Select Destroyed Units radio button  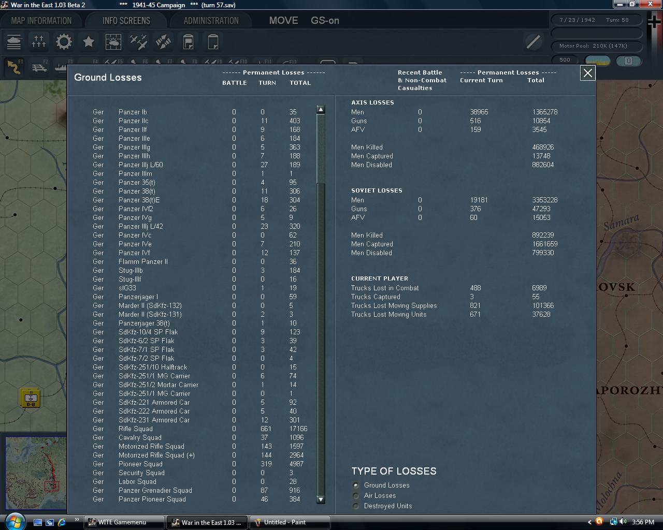356,506
